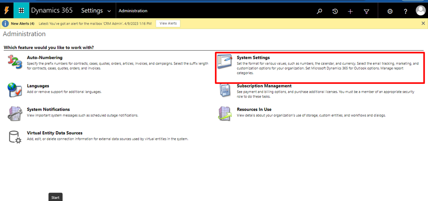Click the System Notifications wrench icon
The height and width of the screenshot is (201, 428).
(x=15, y=113)
